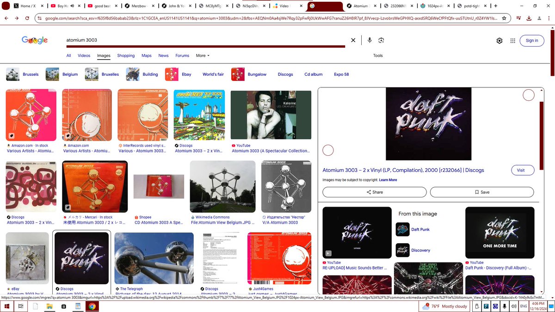Viewport: 555px width, 312px height.
Task: Open the Chrome downloads icon
Action: (x=529, y=18)
